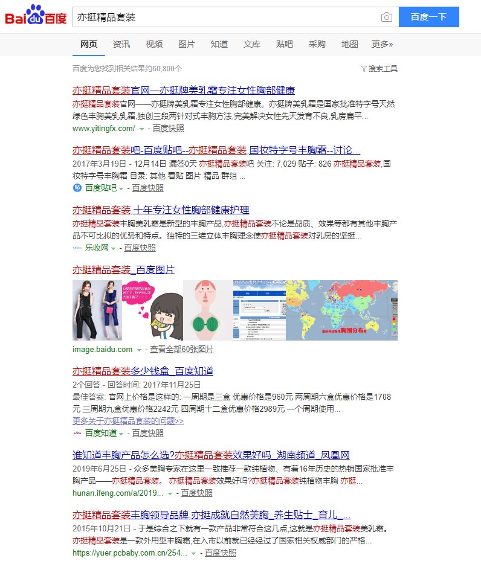Select the 网页 tab

click(x=89, y=44)
